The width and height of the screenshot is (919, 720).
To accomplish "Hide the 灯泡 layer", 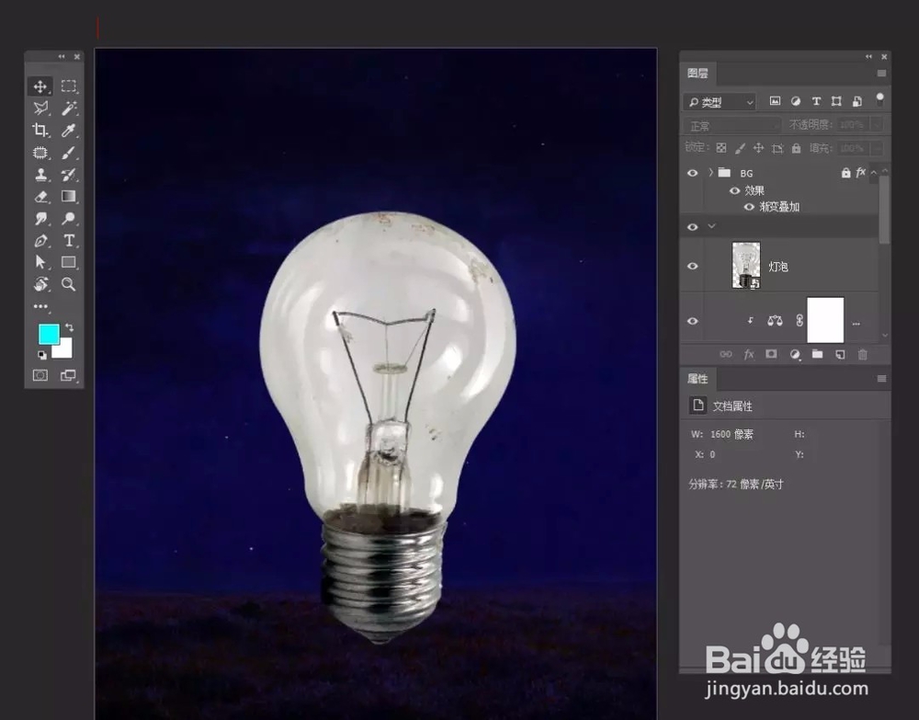I will (692, 266).
